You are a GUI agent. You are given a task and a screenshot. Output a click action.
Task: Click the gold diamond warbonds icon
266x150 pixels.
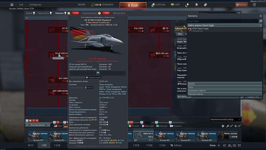[x=197, y=5]
